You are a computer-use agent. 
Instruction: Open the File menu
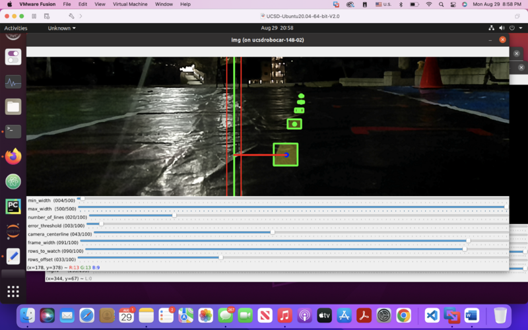pyautogui.click(x=67, y=5)
